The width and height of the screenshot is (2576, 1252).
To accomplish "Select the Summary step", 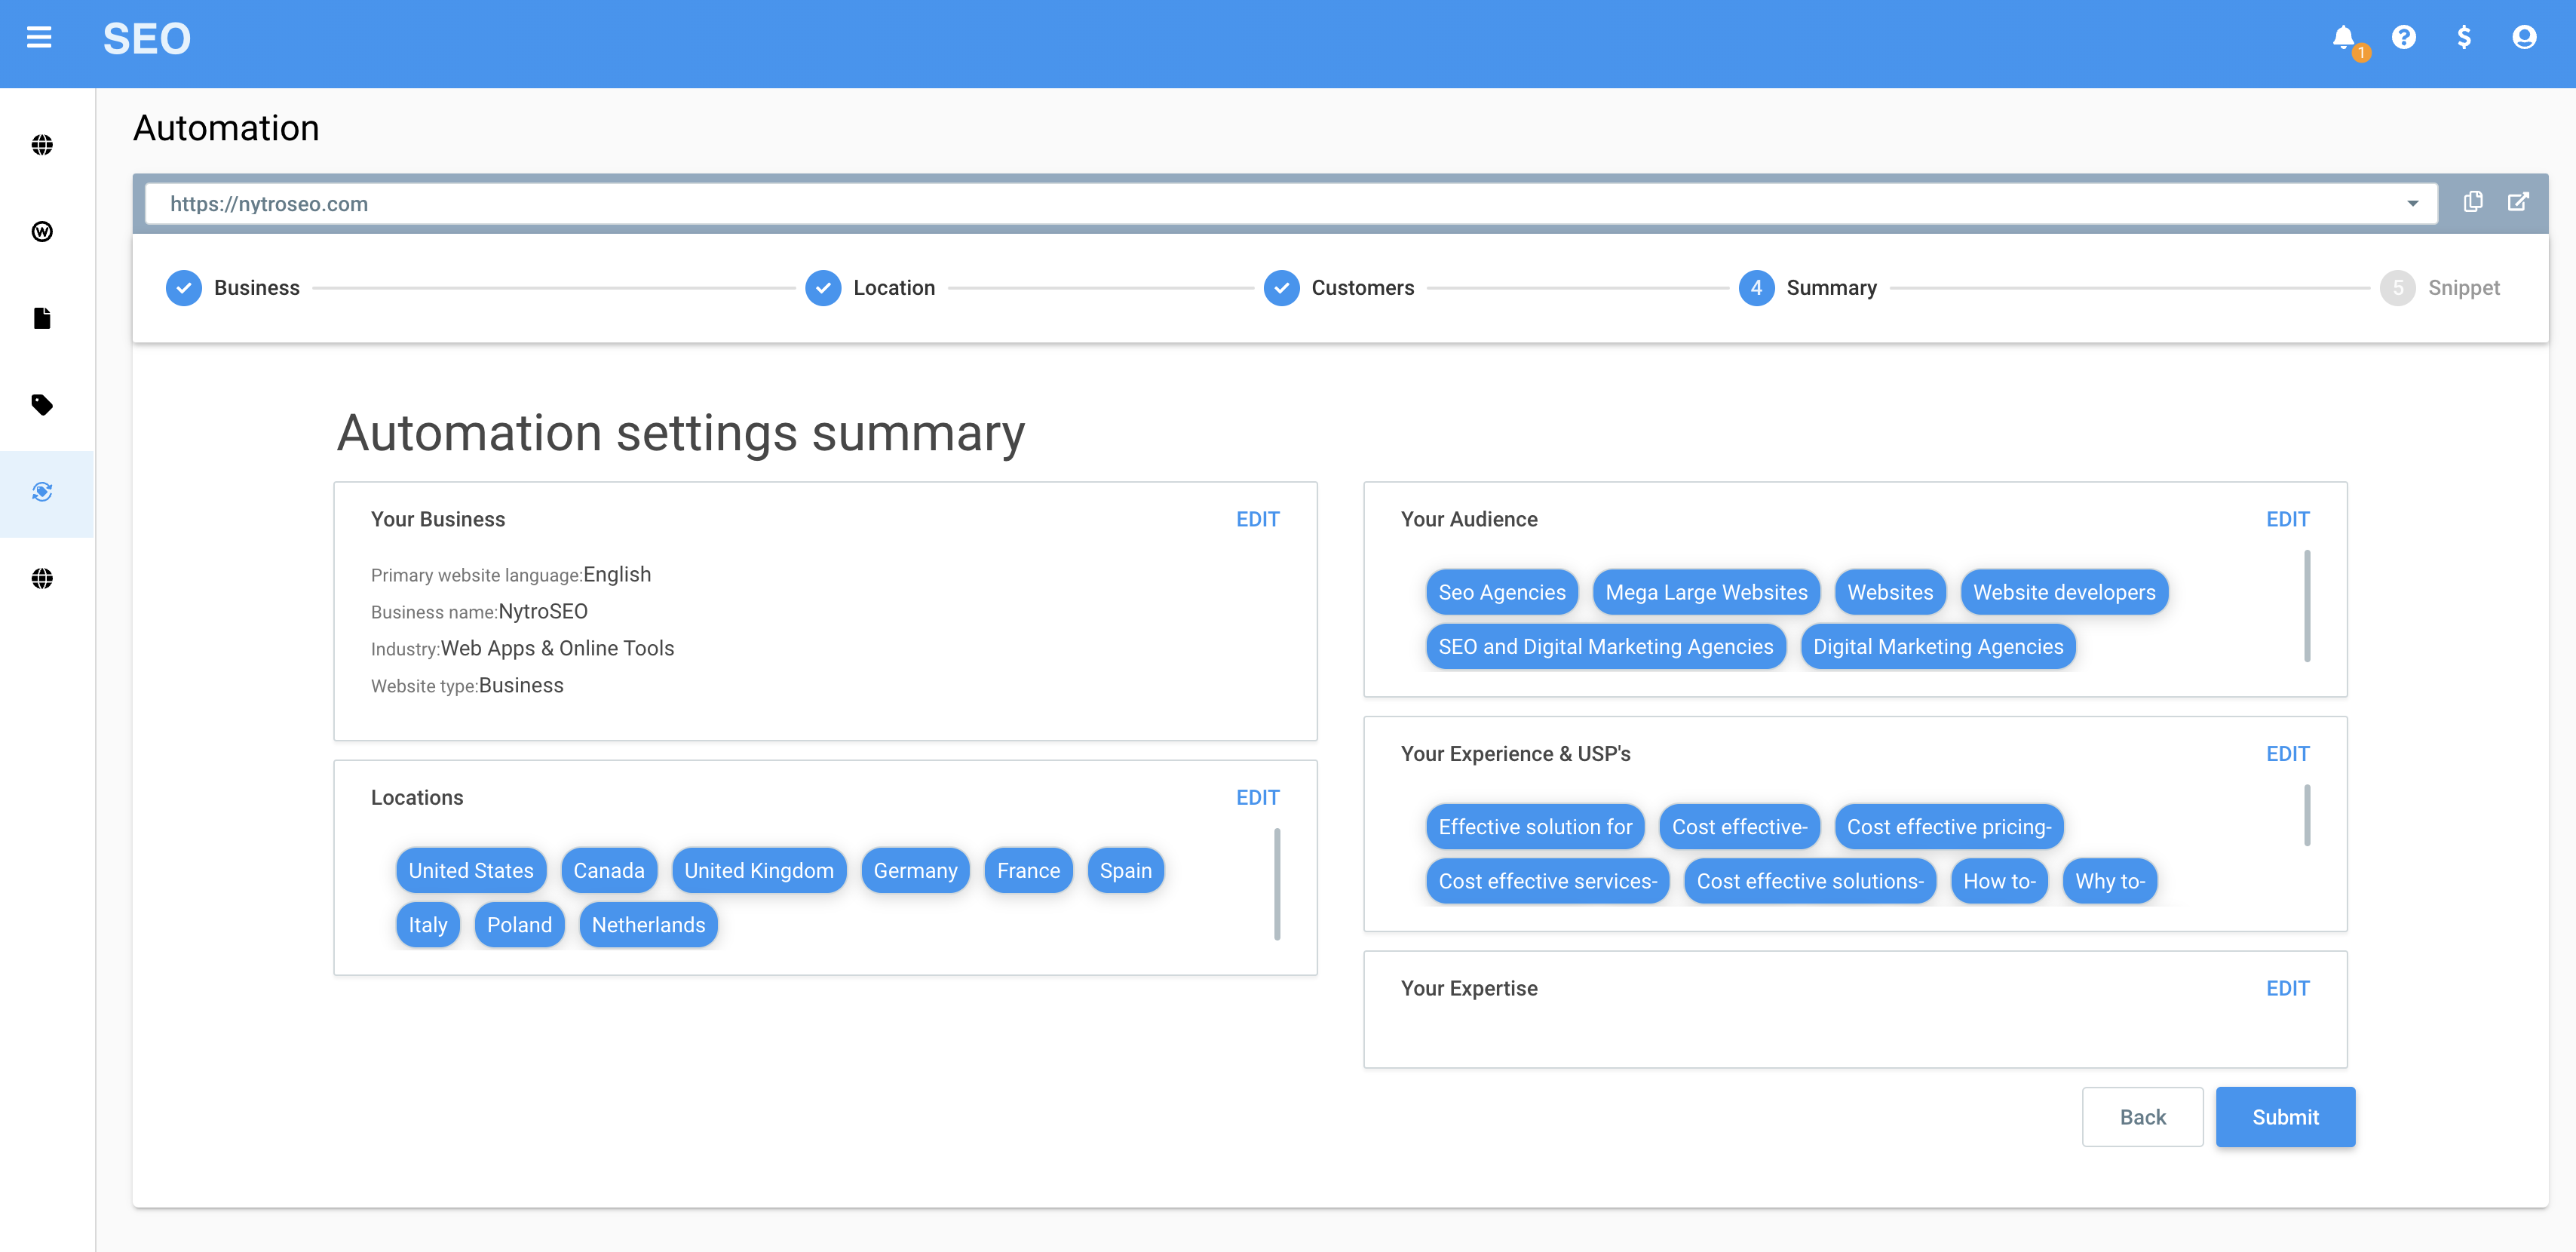I will pyautogui.click(x=1808, y=288).
